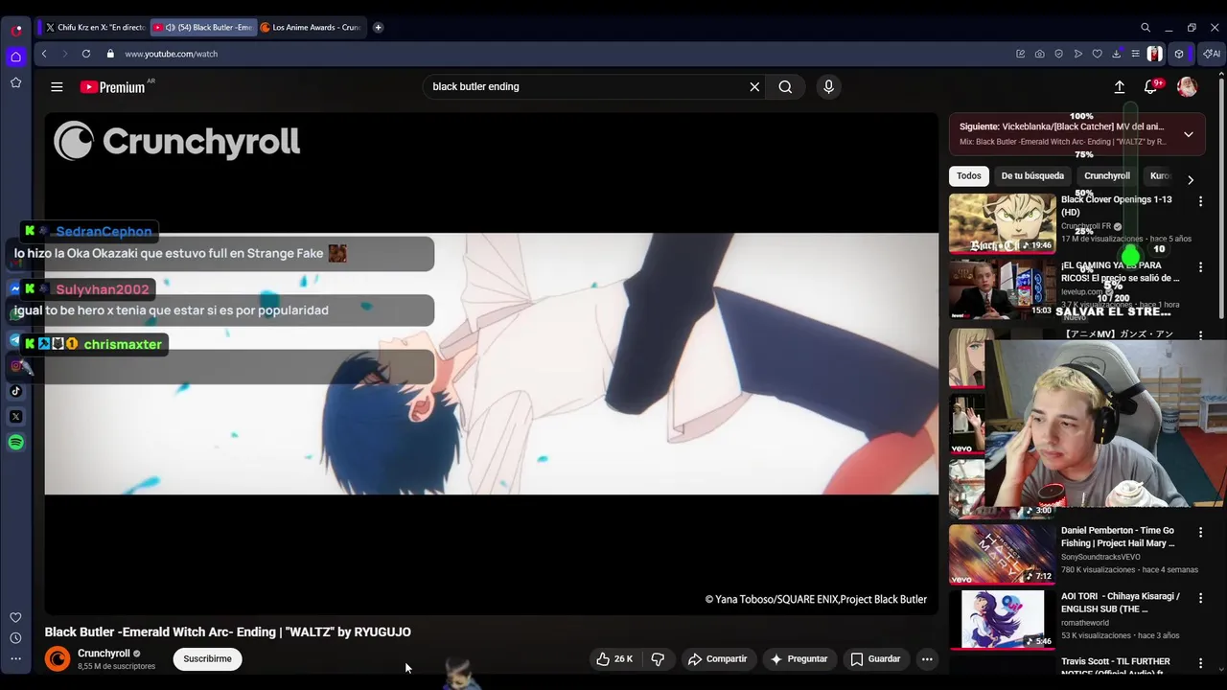Open the notifications bell with 9+ badge

tap(1151, 87)
